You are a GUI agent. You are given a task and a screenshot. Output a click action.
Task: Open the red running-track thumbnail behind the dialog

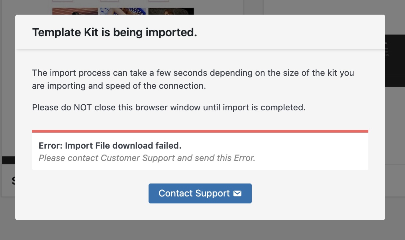pyautogui.click(x=75, y=11)
